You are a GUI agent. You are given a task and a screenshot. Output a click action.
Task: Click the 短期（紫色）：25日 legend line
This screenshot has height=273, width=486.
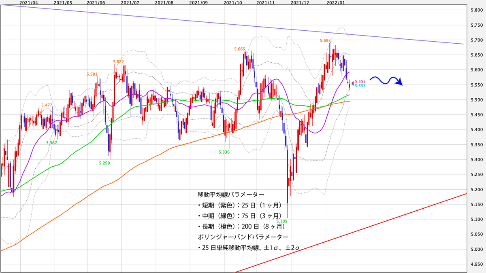[x=240, y=205]
